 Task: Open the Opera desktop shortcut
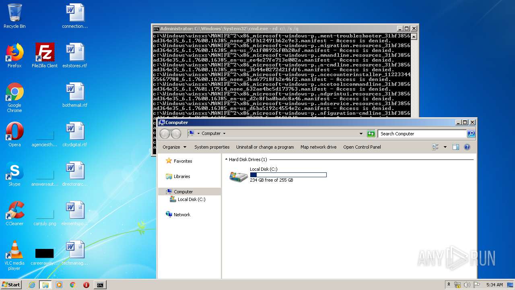pos(14,135)
